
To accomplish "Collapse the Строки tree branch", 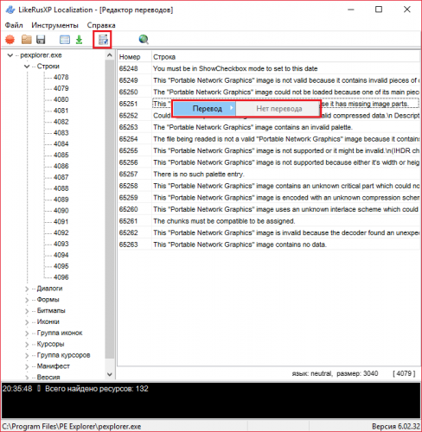I will pyautogui.click(x=27, y=67).
